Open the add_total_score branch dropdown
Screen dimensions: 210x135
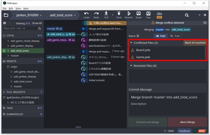(x=63, y=15)
